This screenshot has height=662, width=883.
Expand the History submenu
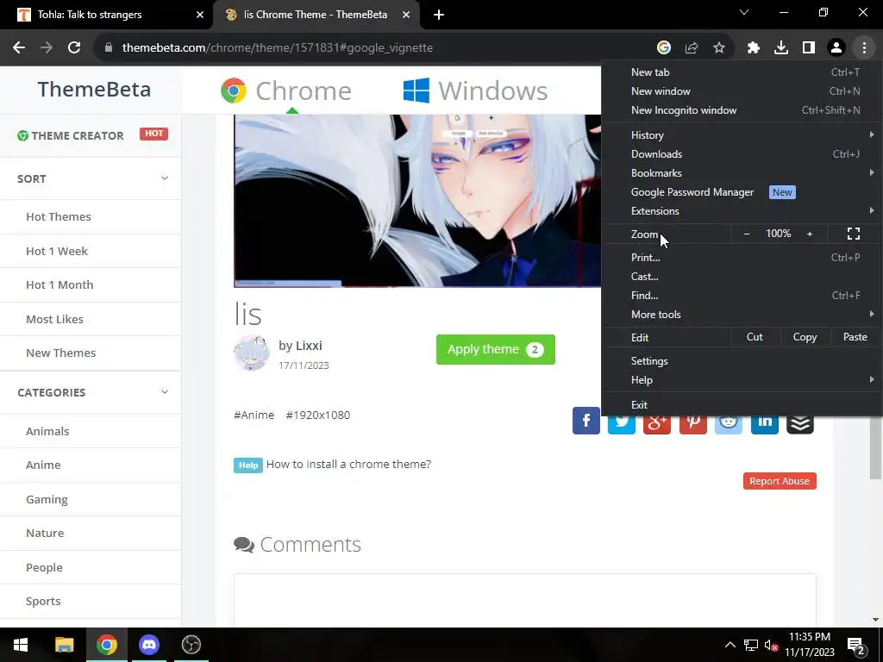(x=742, y=135)
